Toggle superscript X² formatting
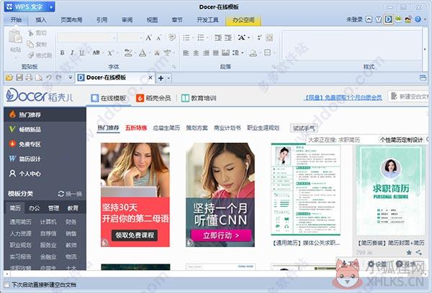432x293 pixels. pos(110,52)
